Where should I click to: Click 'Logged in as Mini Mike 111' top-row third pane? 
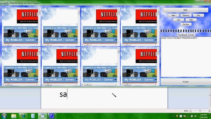click(98, 28)
